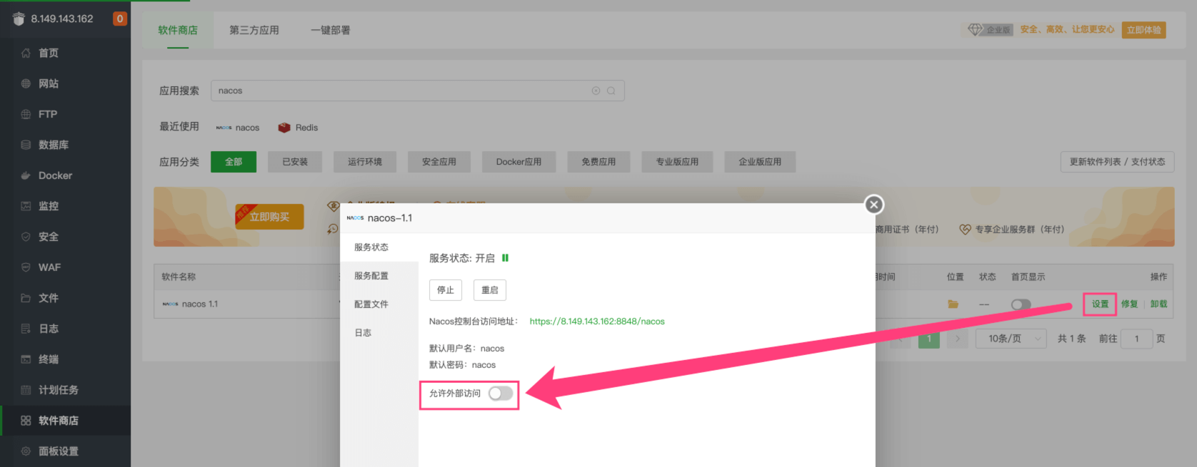Clear the search field with X icon
This screenshot has width=1197, height=467.
(596, 91)
